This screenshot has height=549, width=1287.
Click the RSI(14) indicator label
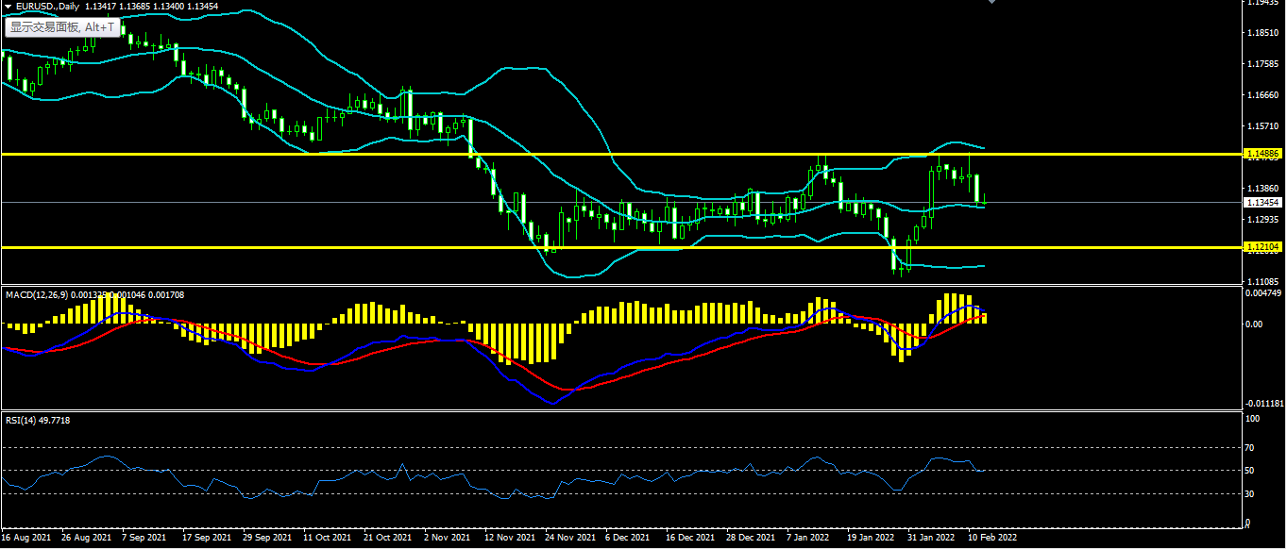[x=23, y=420]
